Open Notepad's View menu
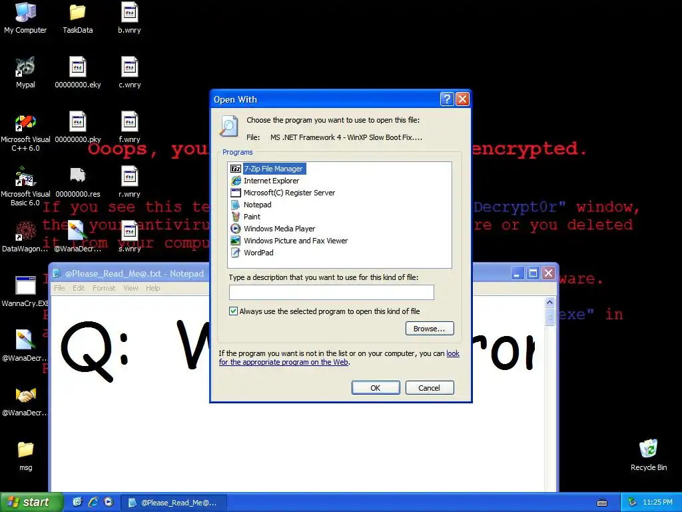The height and width of the screenshot is (512, 682). click(131, 288)
